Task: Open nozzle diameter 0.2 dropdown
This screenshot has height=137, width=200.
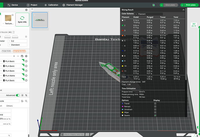Action: click(x=17, y=41)
